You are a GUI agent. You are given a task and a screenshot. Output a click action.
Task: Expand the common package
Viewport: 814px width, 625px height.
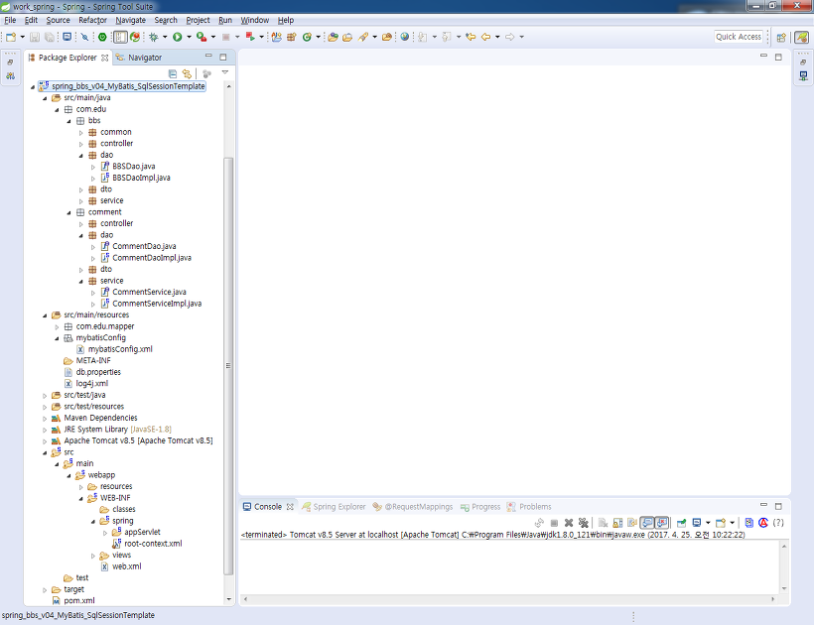pyautogui.click(x=81, y=133)
